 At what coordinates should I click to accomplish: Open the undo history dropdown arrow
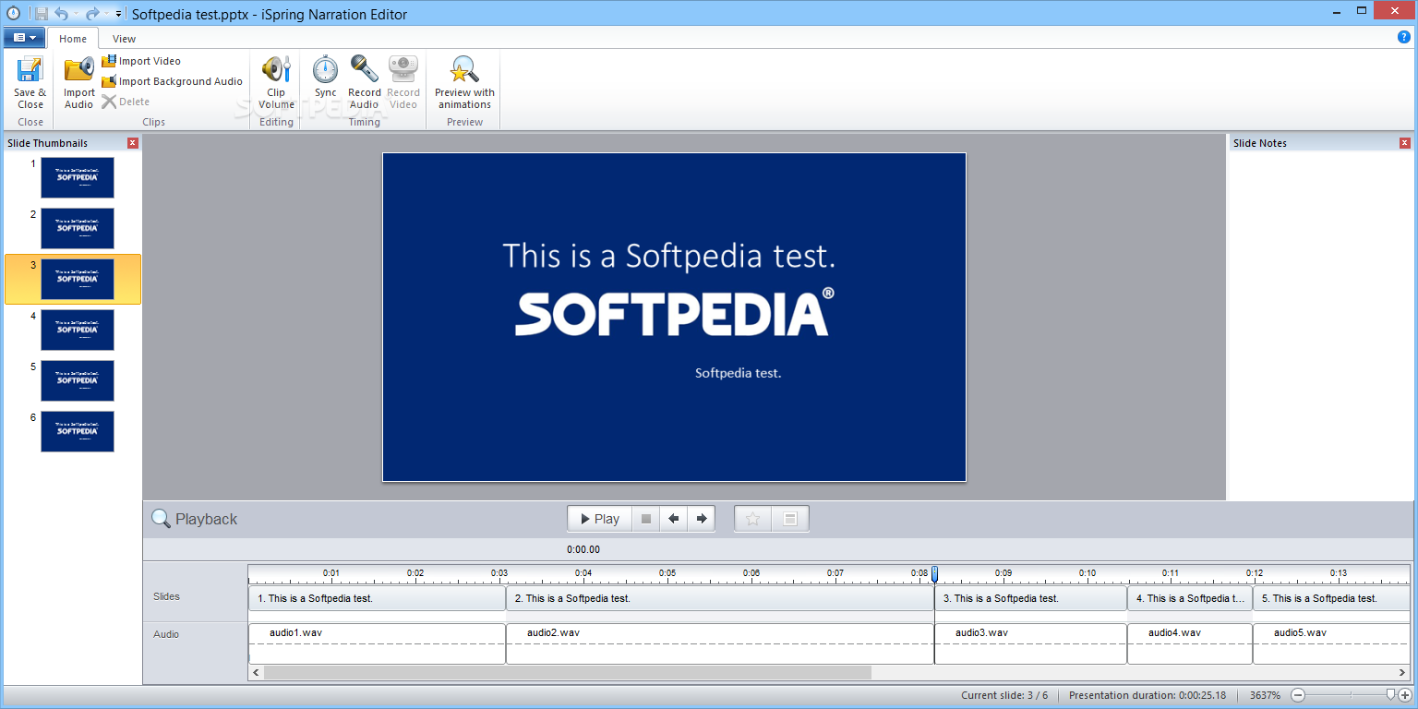[x=76, y=14]
